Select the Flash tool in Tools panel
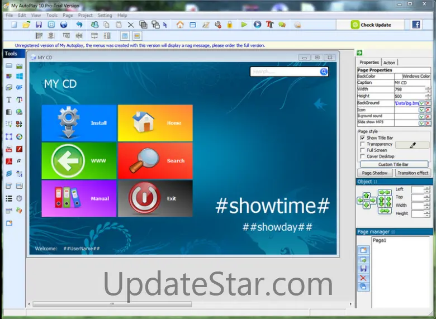The image size is (436, 319). coord(19,149)
